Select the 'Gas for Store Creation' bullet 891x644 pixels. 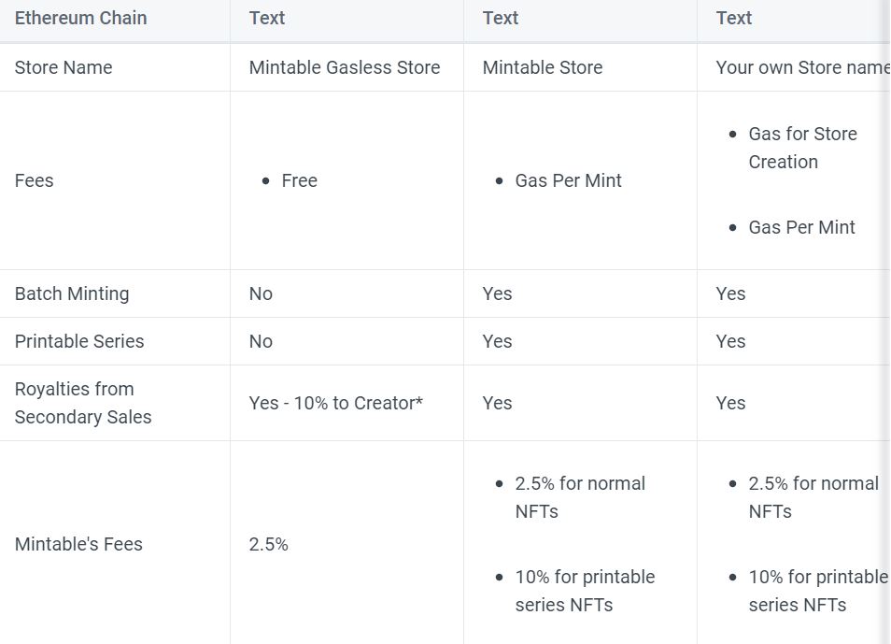pyautogui.click(x=802, y=148)
